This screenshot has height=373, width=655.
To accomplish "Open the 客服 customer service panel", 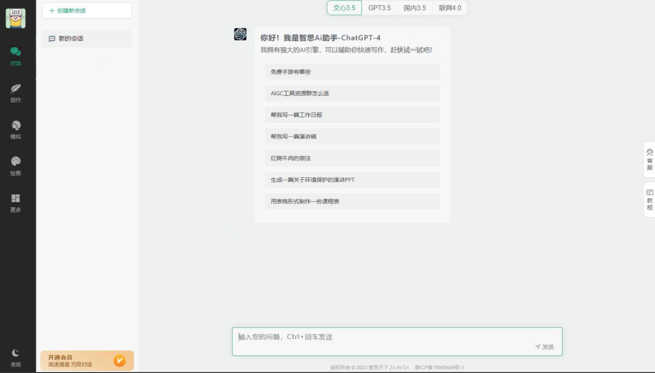I will click(650, 160).
